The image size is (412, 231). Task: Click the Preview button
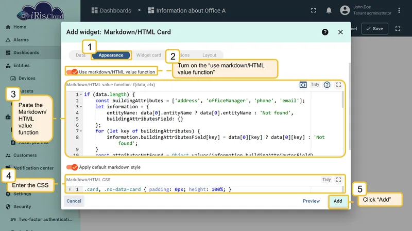click(x=311, y=201)
